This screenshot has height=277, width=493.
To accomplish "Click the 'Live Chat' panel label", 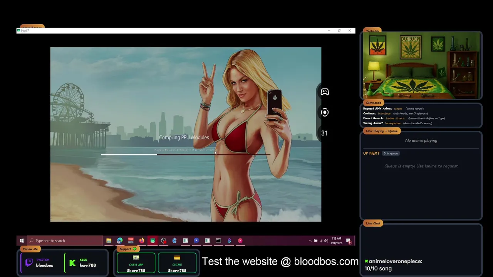I will tap(373, 223).
